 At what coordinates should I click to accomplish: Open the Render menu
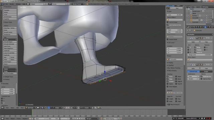click(x=12, y=4)
